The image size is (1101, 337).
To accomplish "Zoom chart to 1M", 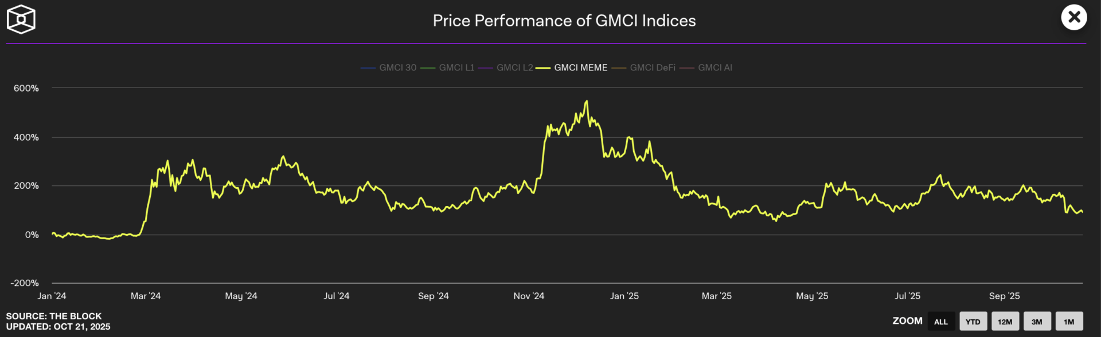I will pyautogui.click(x=1069, y=322).
